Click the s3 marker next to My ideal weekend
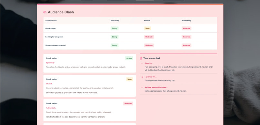The width and height of the screenshot is (260, 125). click(x=142, y=88)
